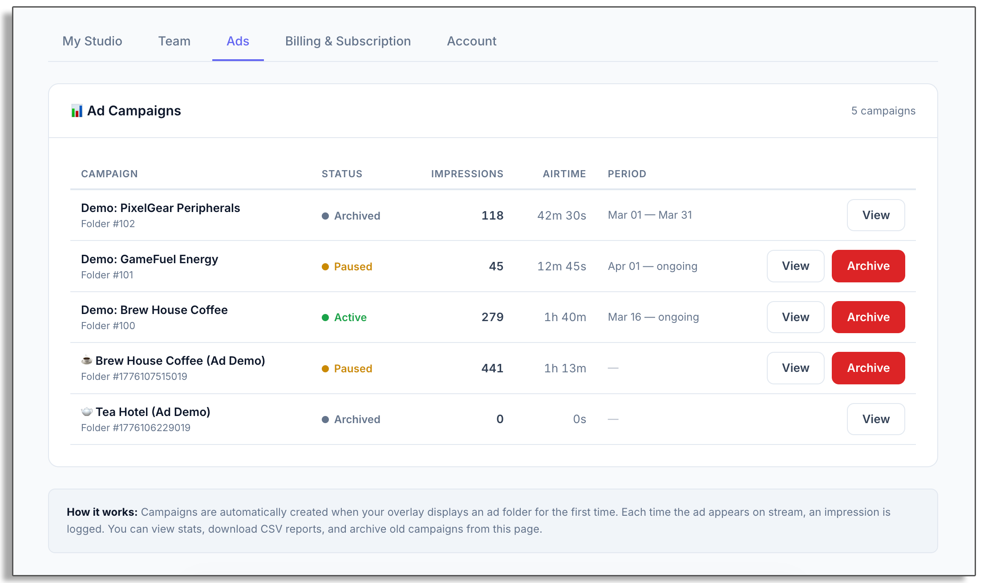Switch to the Account tab
This screenshot has width=988, height=583.
[x=472, y=41]
